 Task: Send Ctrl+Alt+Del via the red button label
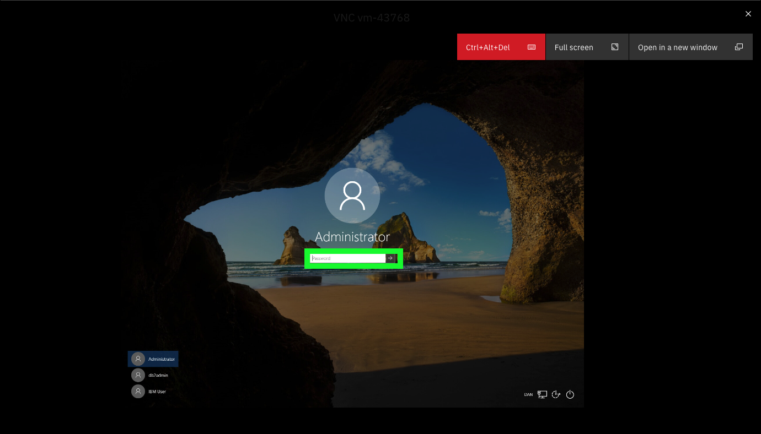[x=487, y=47]
